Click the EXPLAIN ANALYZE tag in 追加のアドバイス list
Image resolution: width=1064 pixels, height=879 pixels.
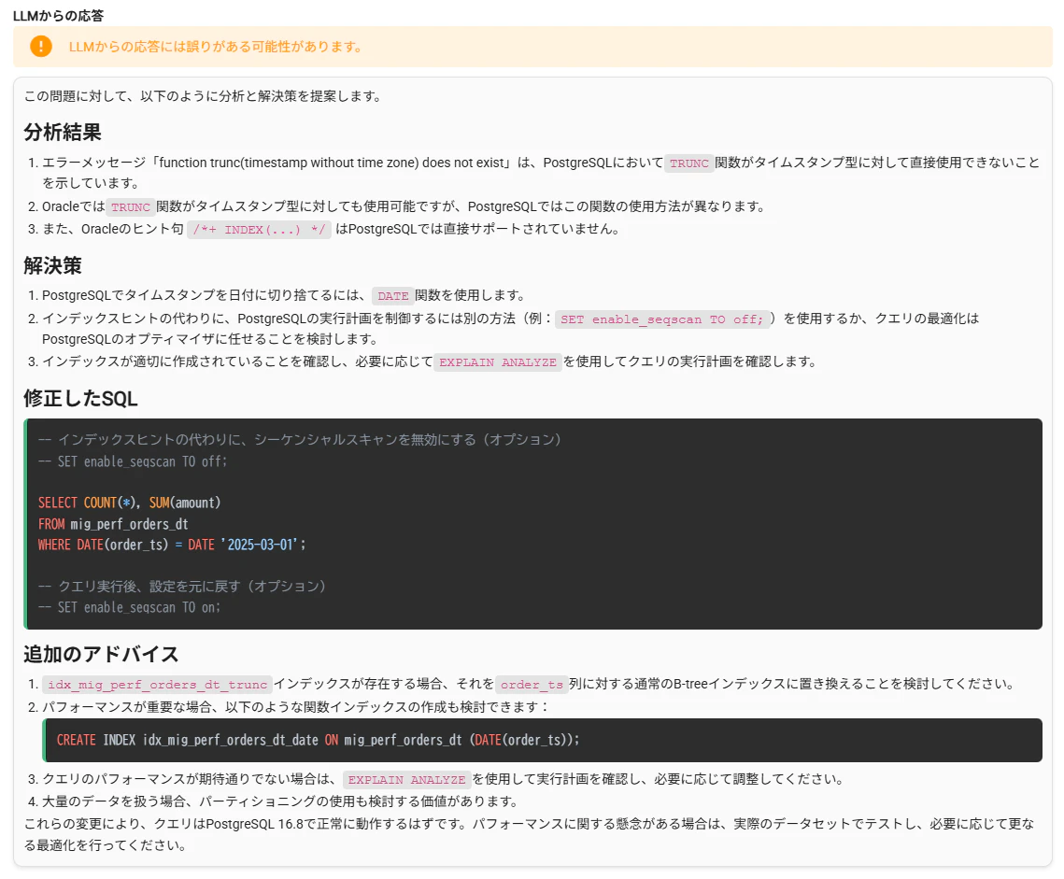pyautogui.click(x=406, y=779)
